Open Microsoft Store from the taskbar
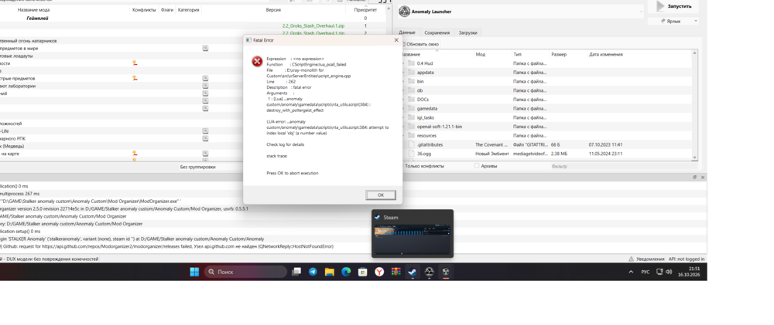The image size is (774, 325). (362, 272)
